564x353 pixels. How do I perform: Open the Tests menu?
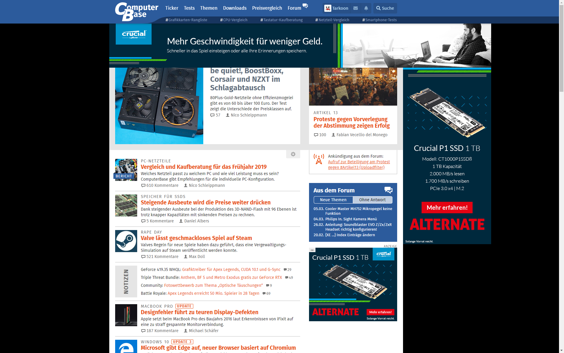[x=189, y=8]
